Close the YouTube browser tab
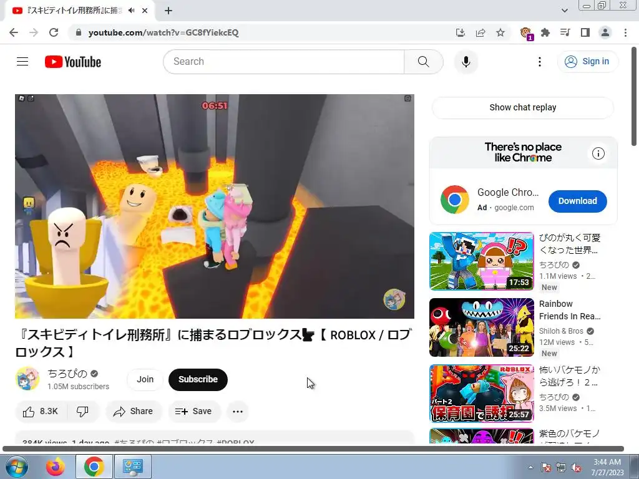Image resolution: width=639 pixels, height=479 pixels. [x=145, y=11]
